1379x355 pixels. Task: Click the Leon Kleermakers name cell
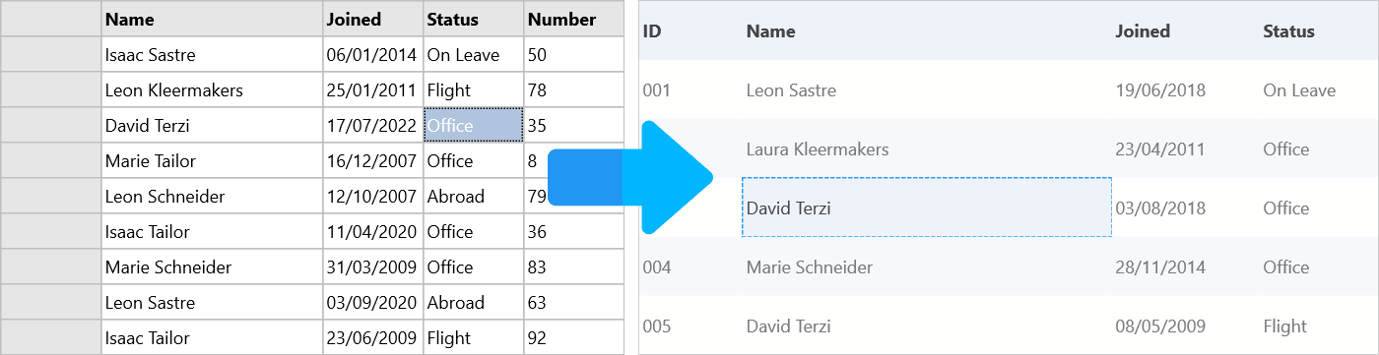(x=213, y=90)
